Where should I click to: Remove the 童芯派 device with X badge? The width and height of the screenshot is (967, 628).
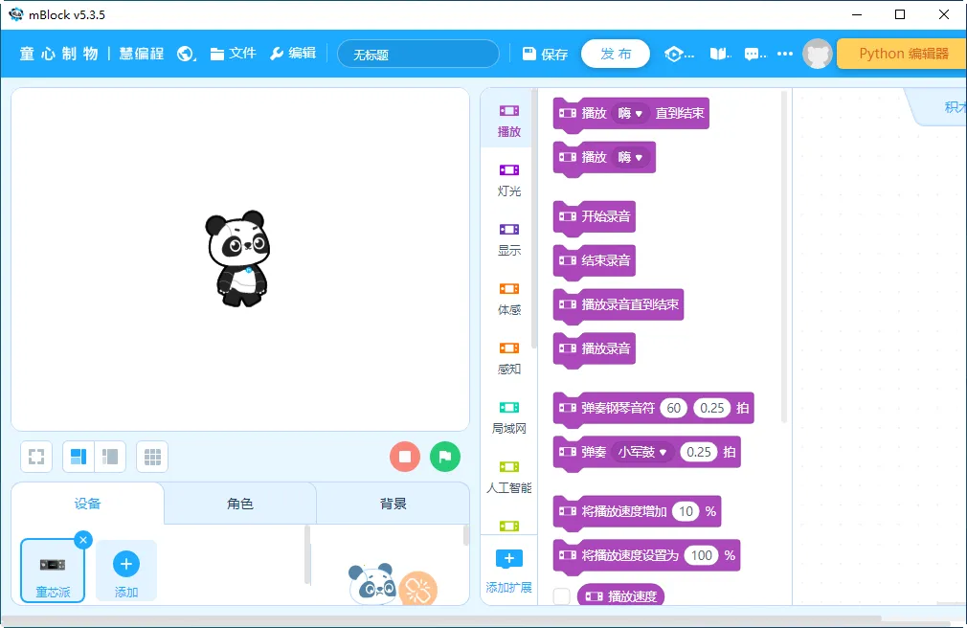point(83,540)
